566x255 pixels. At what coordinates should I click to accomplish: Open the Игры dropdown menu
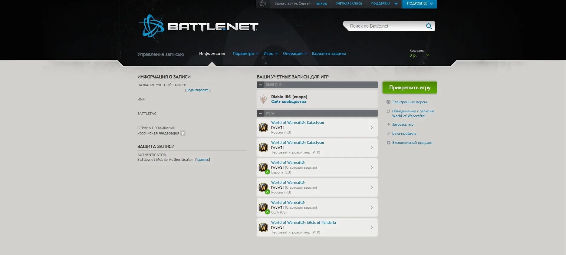(x=271, y=54)
